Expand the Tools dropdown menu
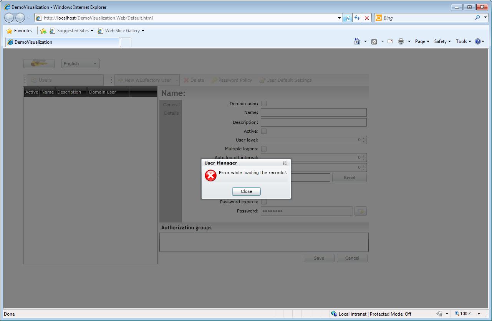 pyautogui.click(x=463, y=41)
